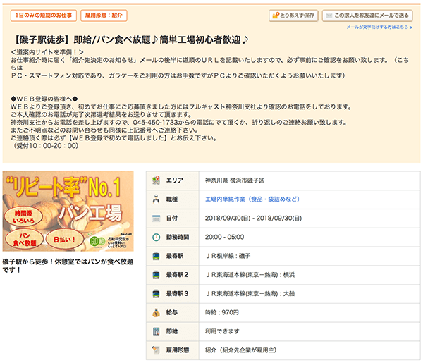Click the map icon beside エリア
The width and height of the screenshot is (423, 363).
click(156, 180)
